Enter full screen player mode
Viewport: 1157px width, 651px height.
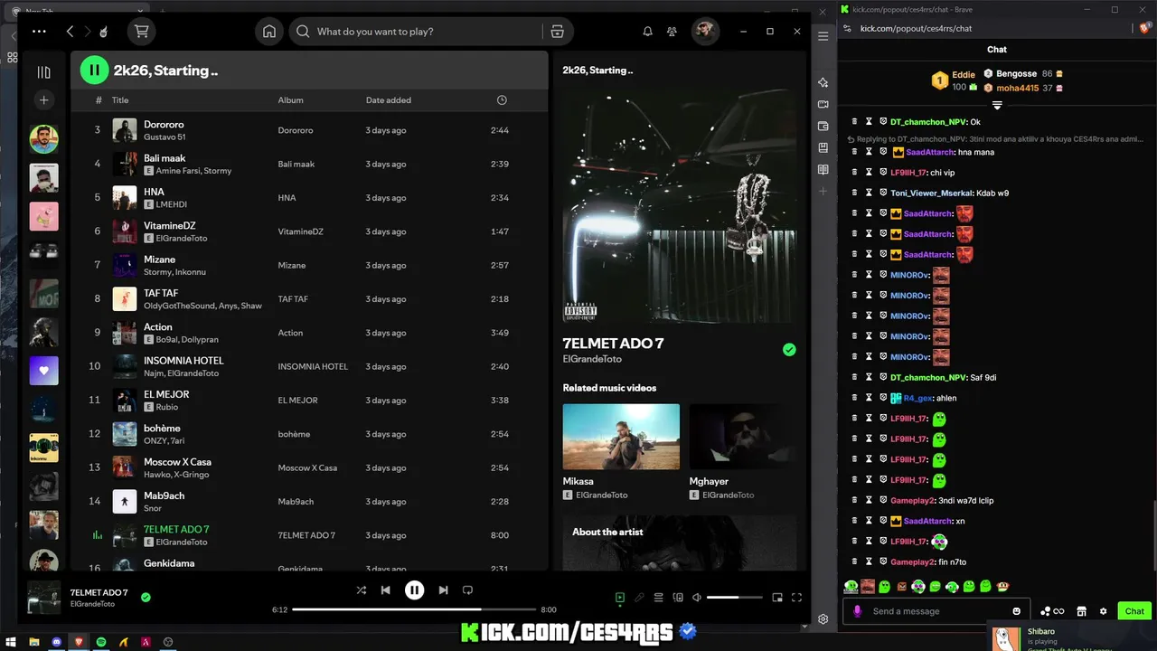(796, 598)
